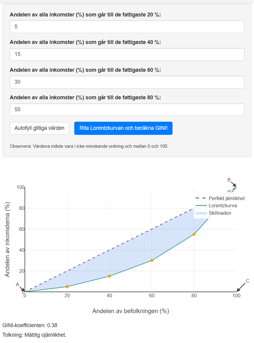Select the 60% income share field showing 30
254x343 pixels.
click(x=127, y=82)
